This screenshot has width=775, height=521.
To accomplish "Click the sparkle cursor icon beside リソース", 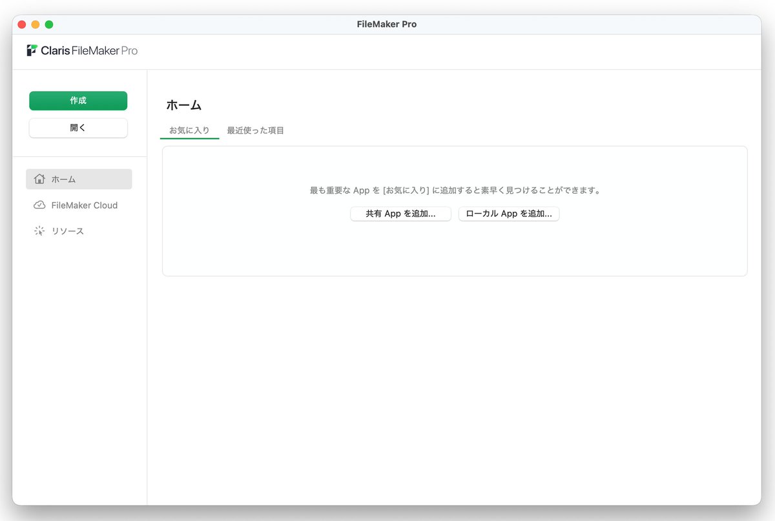I will pyautogui.click(x=39, y=230).
